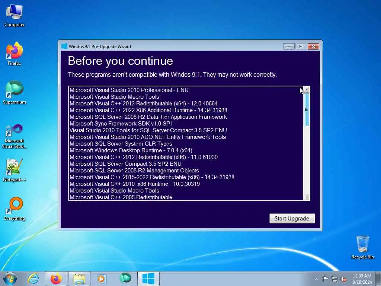The height and width of the screenshot is (286, 381).
Task: Open the network tray icon
Action: point(334,279)
